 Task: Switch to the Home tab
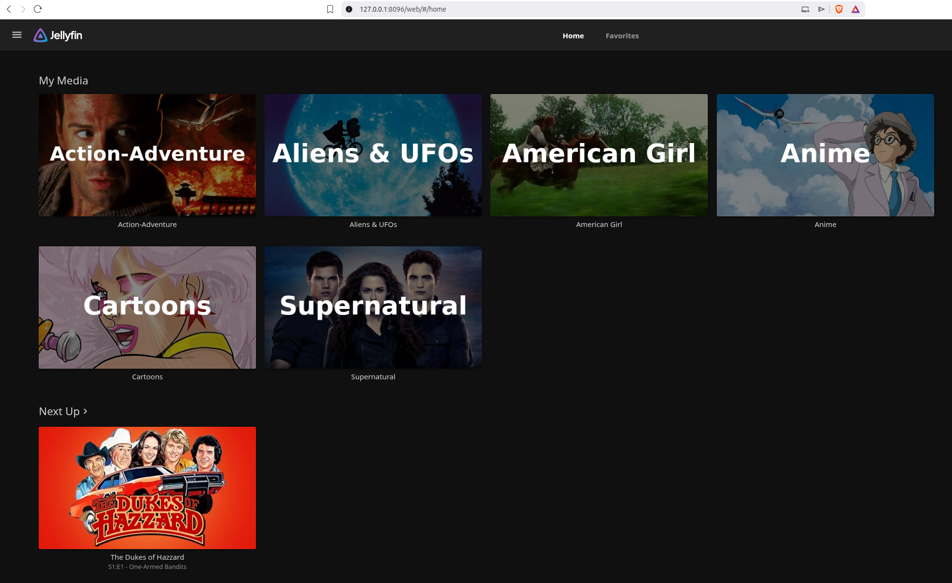(x=573, y=36)
